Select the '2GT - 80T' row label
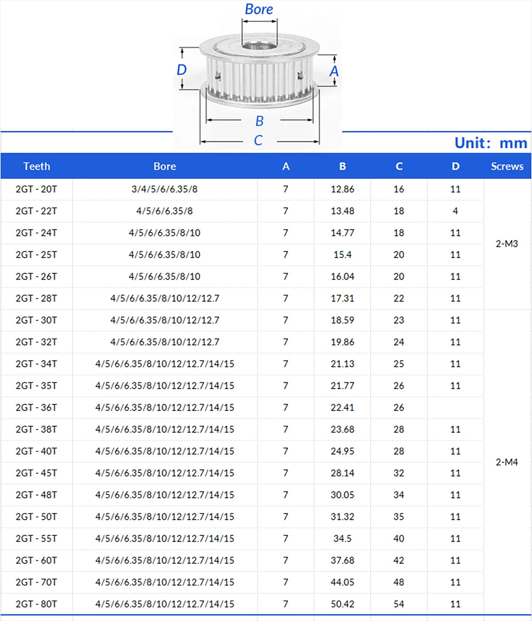The image size is (532, 621). click(x=36, y=604)
